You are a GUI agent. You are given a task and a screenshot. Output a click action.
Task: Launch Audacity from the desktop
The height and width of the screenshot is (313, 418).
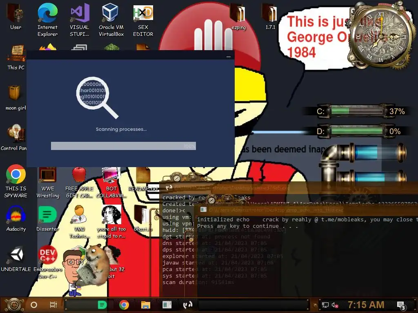pyautogui.click(x=16, y=219)
